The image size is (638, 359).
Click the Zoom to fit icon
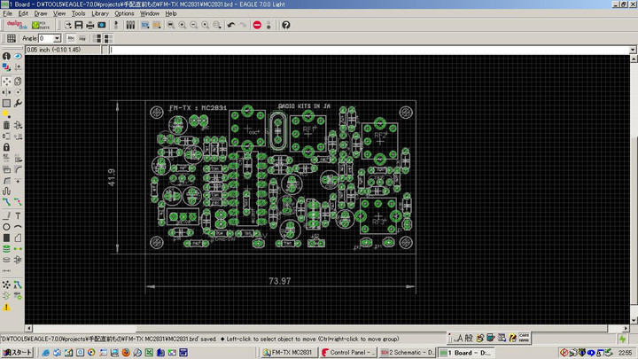coord(170,25)
